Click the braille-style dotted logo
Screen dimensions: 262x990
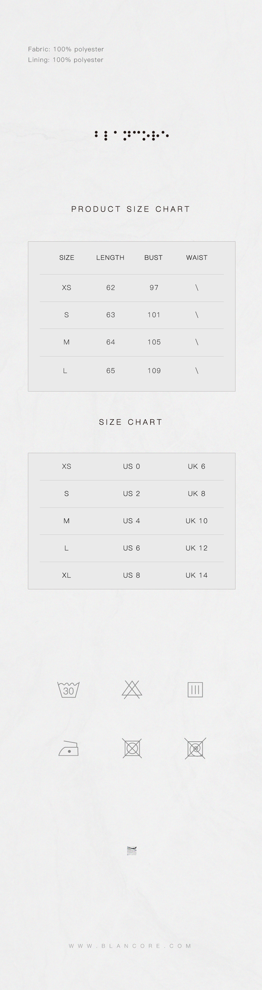(131, 135)
